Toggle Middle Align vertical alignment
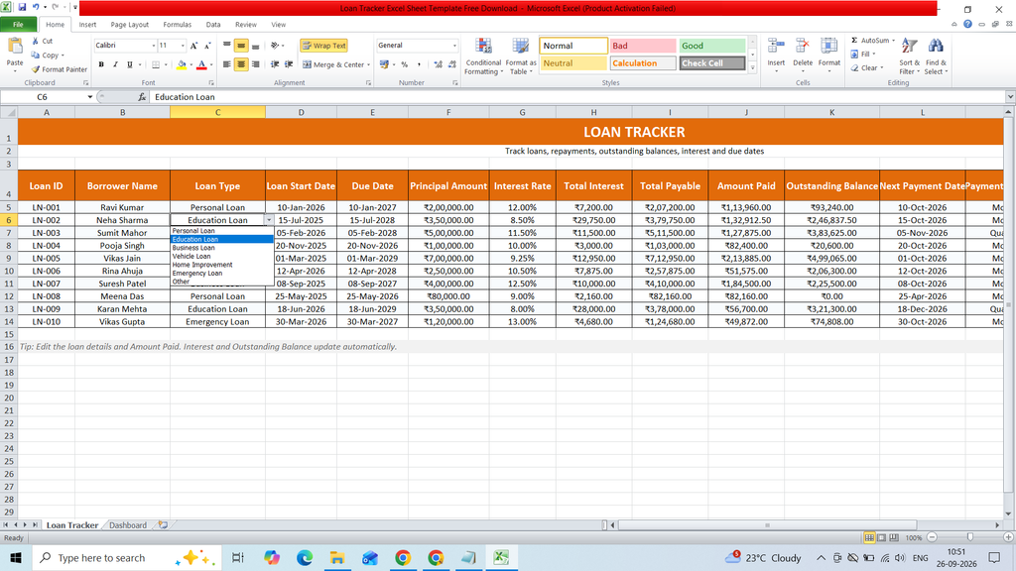Screen dimensions: 1016x571 click(241, 46)
